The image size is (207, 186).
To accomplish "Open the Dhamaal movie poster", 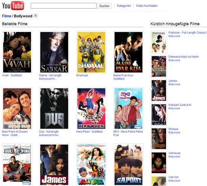I will pos(91,52).
